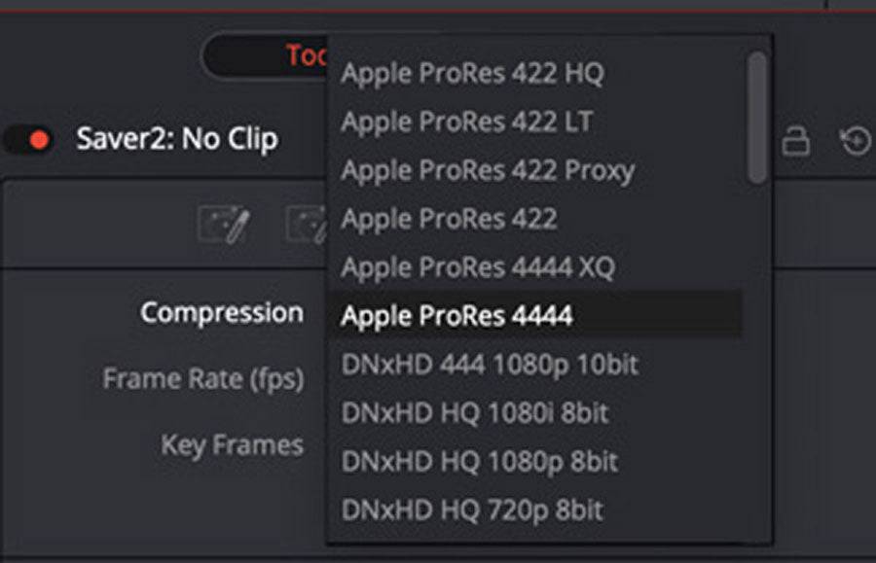The image size is (876, 563).
Task: Click the Compression label
Action: coord(222,312)
